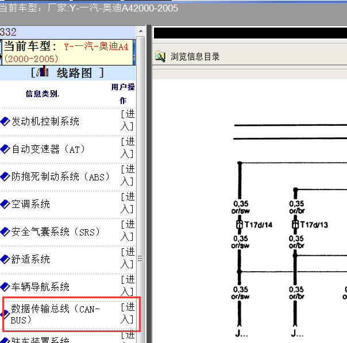Click [进入] for 安全气囊系统（SRS）

click(128, 230)
